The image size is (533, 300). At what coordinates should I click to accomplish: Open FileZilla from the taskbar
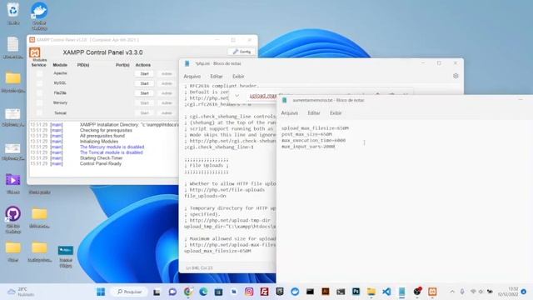tap(265, 292)
